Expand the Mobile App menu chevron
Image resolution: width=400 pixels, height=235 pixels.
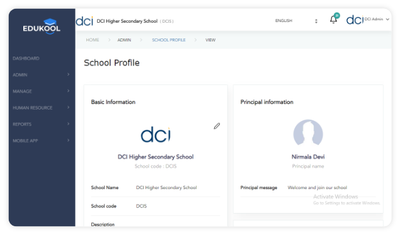(x=68, y=140)
